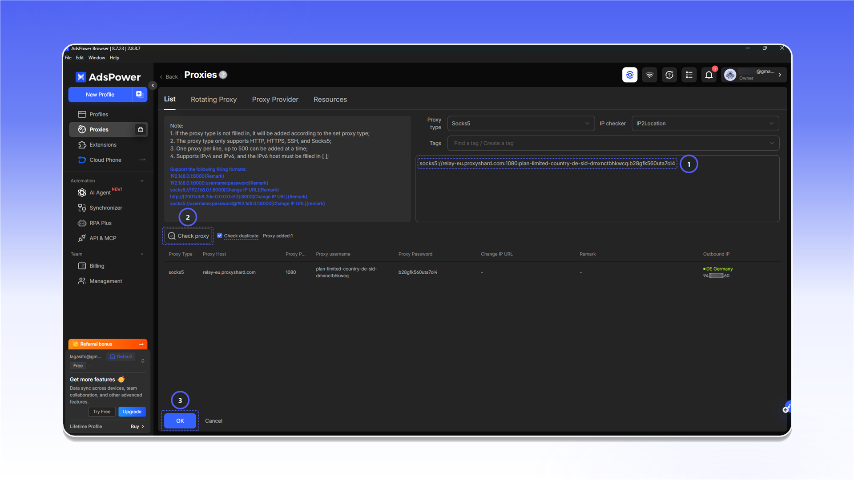
Task: Click the Proxies help question-mark icon
Action: [x=223, y=75]
